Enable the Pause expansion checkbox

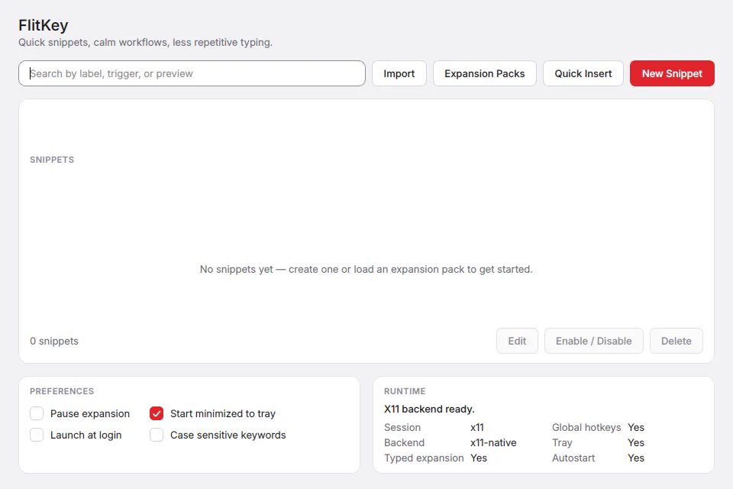coord(37,413)
